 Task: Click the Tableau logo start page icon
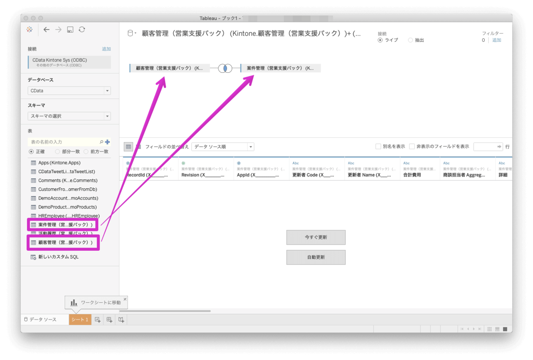30,30
